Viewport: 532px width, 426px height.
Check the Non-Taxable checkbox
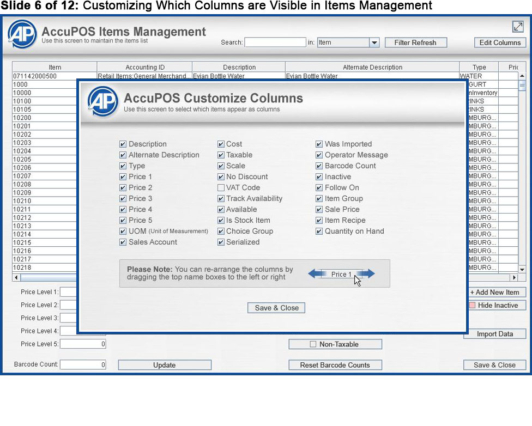coord(313,344)
